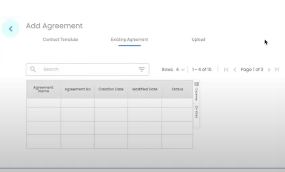This screenshot has height=172, width=285.
Task: Open the Columns side panel
Action: (197, 91)
